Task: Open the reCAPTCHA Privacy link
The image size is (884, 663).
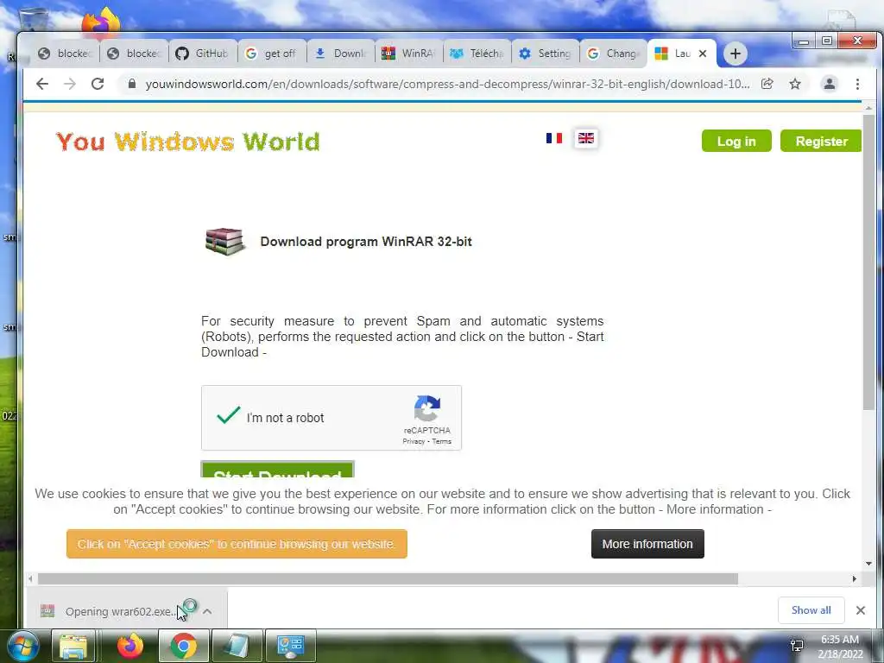Action: click(414, 441)
